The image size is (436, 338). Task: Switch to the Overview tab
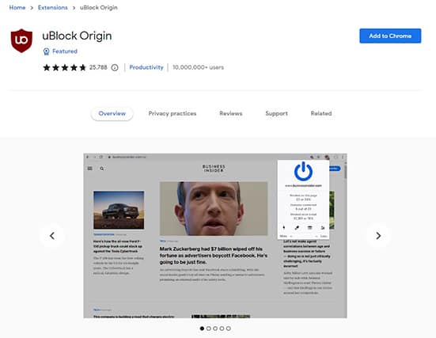[x=112, y=113]
